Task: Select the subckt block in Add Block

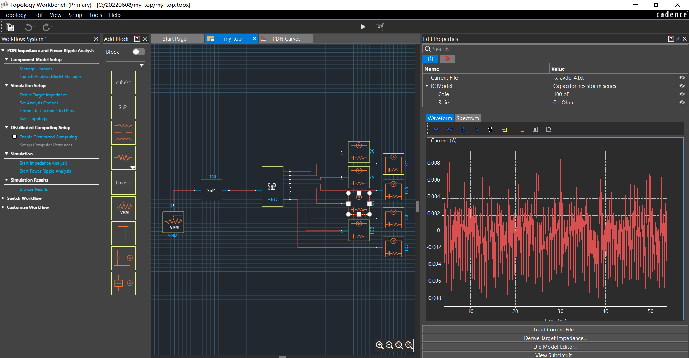Action: 123,83
